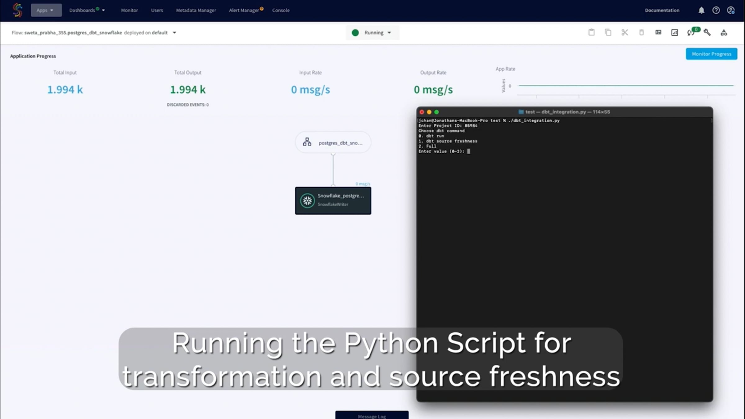The height and width of the screenshot is (419, 745).
Task: Click the notifications bell icon
Action: (701, 10)
